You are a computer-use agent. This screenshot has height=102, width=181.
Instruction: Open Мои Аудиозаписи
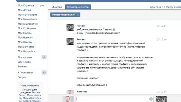click(x=28, y=24)
